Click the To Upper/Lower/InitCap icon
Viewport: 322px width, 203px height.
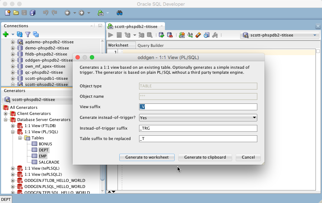click(x=190, y=35)
